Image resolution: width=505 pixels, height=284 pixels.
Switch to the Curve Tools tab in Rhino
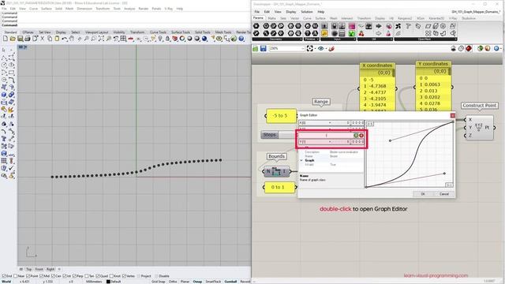click(x=158, y=32)
